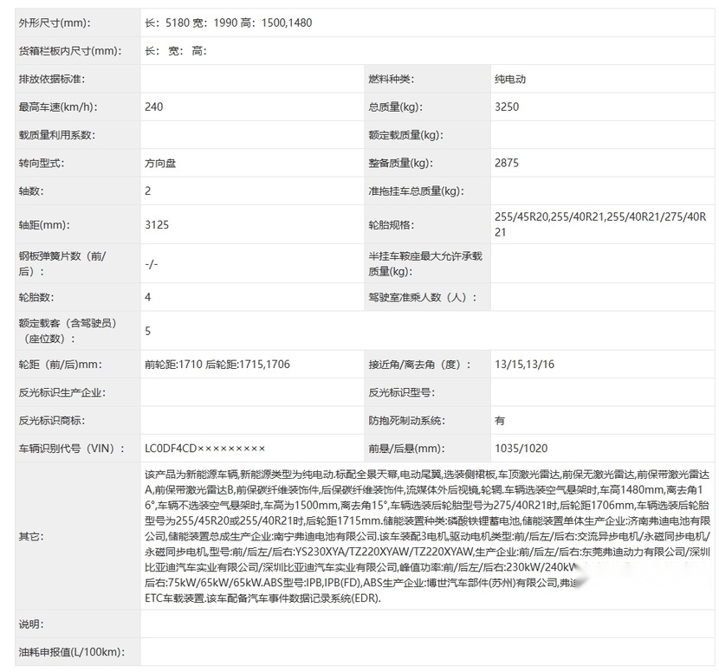This screenshot has height=672, width=719.
Task: Select track value 前轮距:1710 后轮距:1715,1706
Action: click(x=217, y=365)
